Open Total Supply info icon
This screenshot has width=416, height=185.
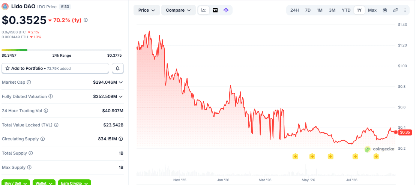(x=30, y=153)
